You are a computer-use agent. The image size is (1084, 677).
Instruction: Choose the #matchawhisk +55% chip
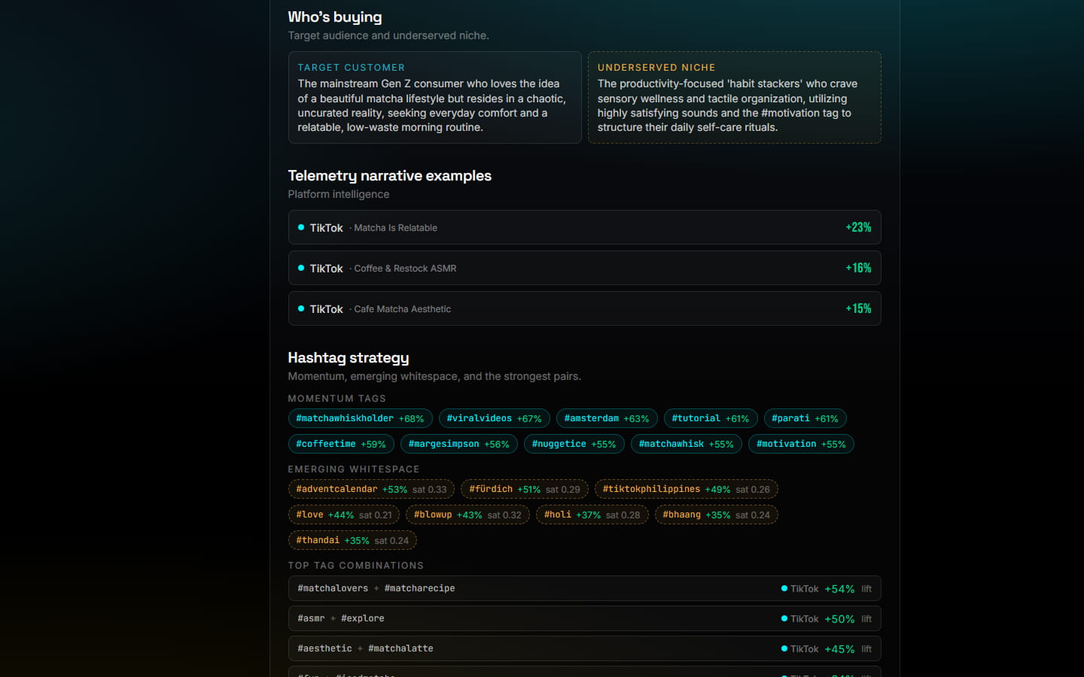(686, 444)
